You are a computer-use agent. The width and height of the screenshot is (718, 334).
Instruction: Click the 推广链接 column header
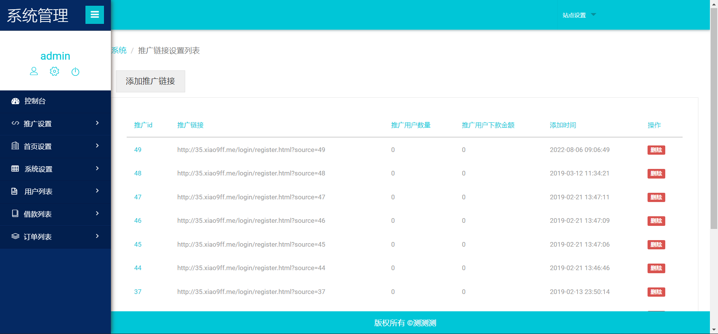[x=190, y=125]
